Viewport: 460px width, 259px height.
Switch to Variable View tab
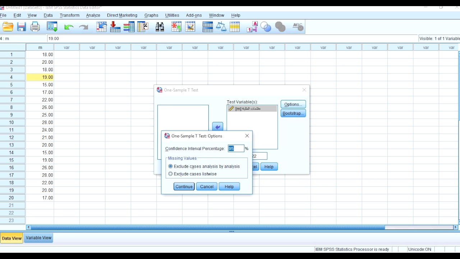click(38, 238)
